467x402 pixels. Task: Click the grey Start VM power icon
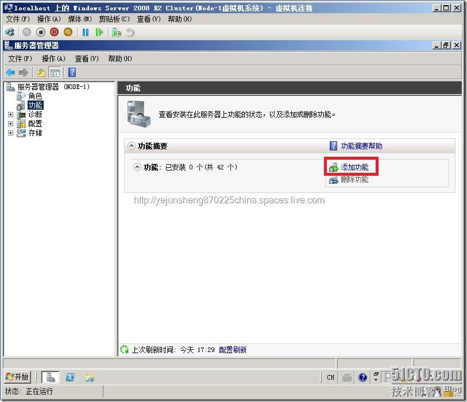coord(26,32)
